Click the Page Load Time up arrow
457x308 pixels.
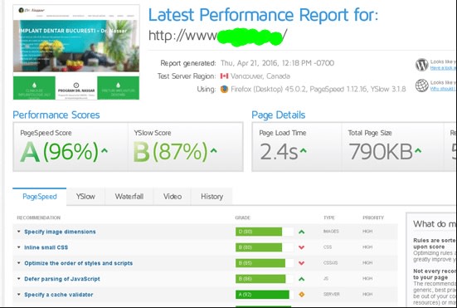[303, 150]
